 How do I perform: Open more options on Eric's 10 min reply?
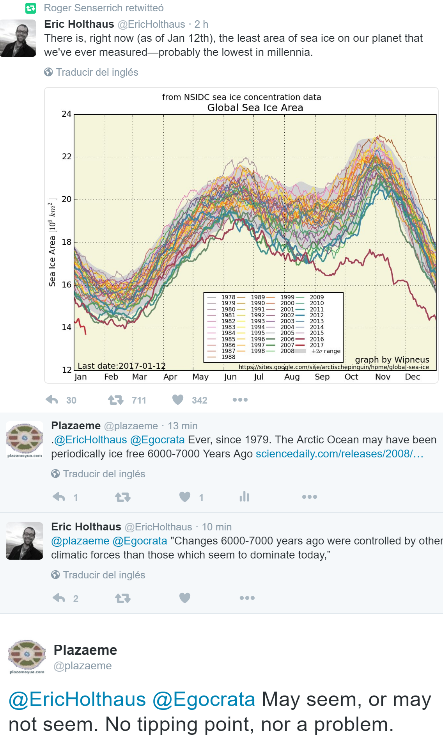[247, 598]
